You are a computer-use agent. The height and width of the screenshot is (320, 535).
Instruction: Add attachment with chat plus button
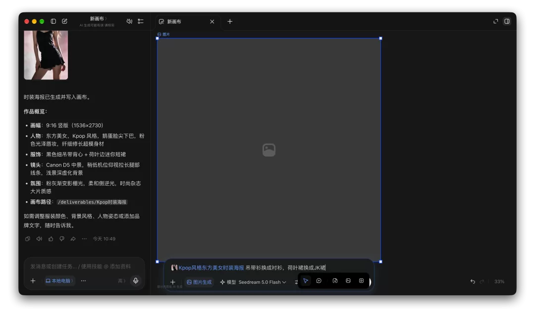coord(33,281)
